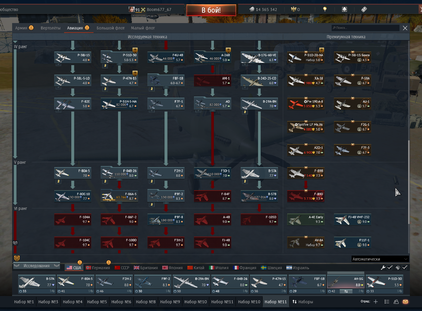The width and height of the screenshot is (422, 311).
Task: Select the USA flag nation tab
Action: (74, 267)
